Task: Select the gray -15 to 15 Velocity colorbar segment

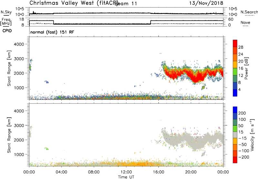Action: pos(235,135)
